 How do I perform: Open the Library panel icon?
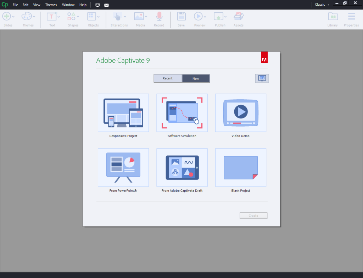tap(333, 16)
